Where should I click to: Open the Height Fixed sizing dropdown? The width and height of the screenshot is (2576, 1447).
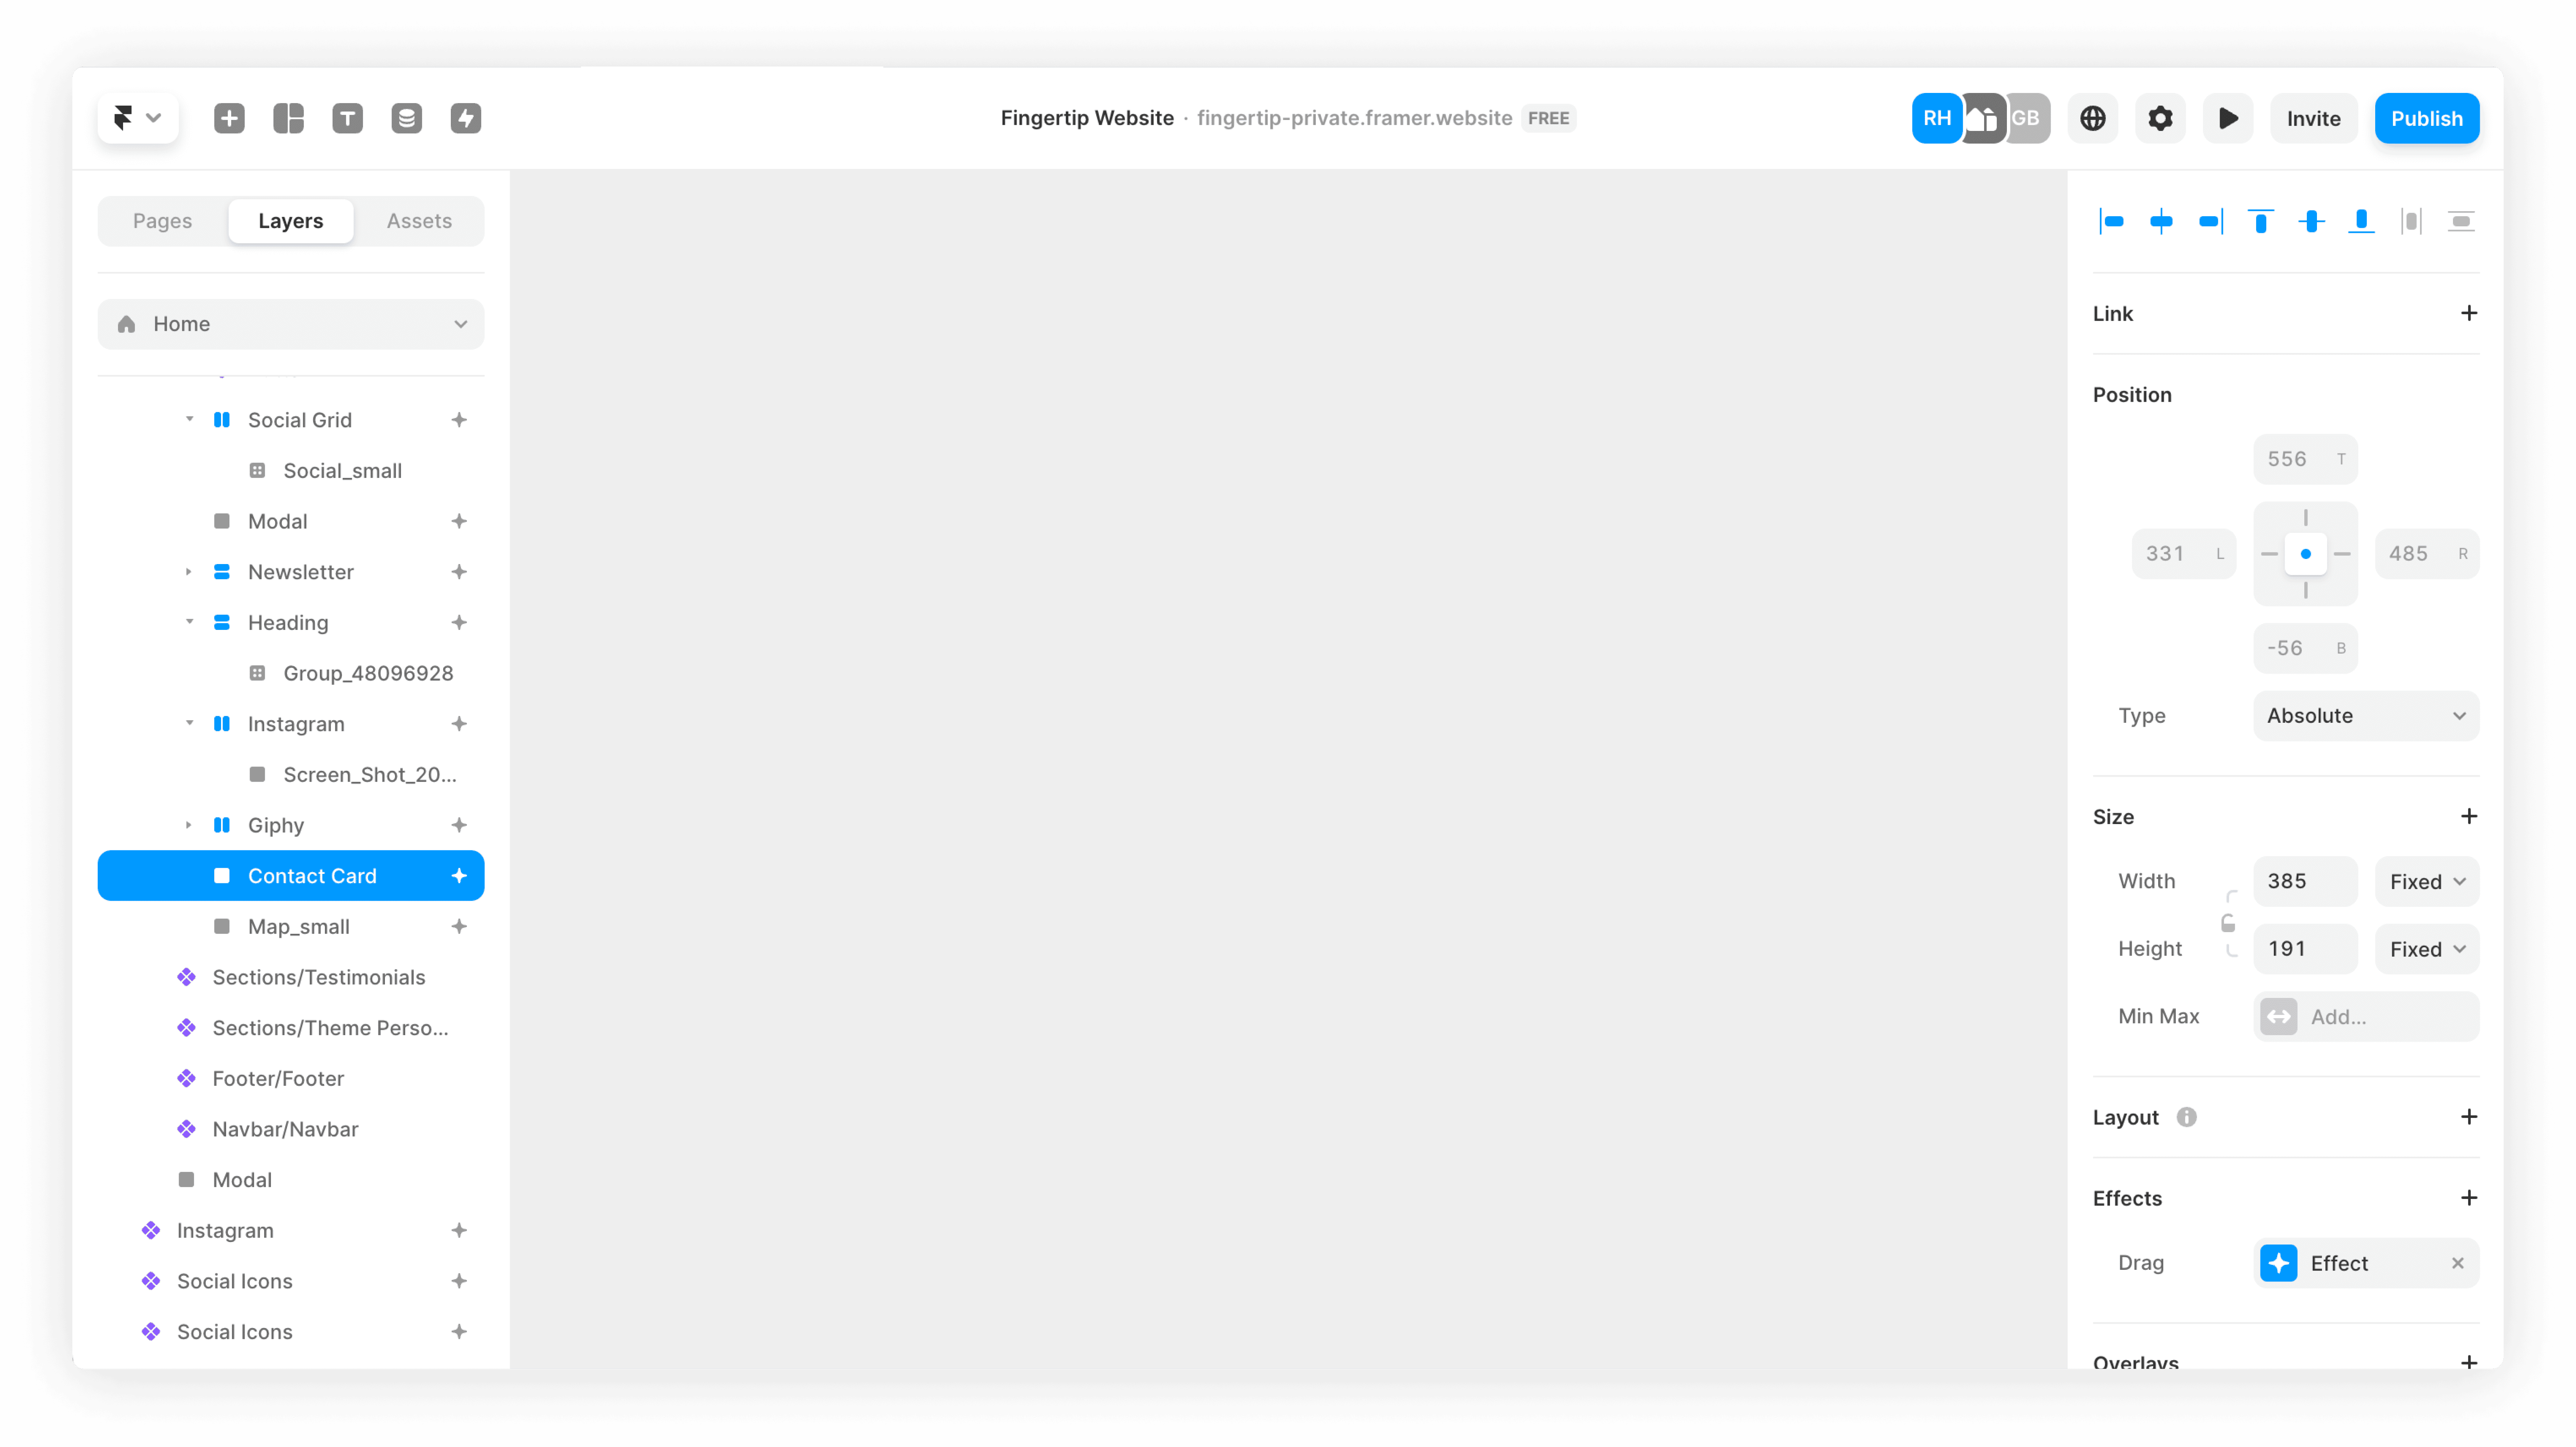[2427, 949]
